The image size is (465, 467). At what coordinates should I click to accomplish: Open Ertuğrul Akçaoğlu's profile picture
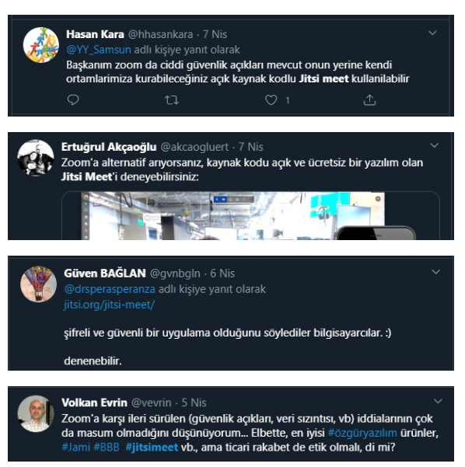click(x=36, y=158)
